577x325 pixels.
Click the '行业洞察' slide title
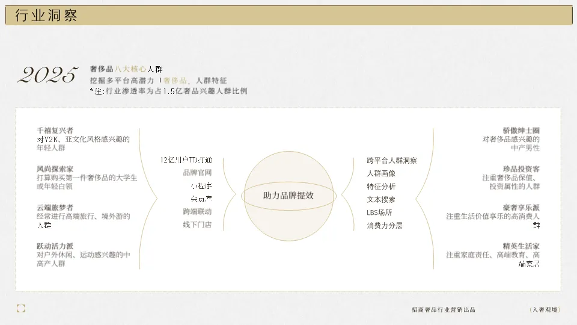46,16
